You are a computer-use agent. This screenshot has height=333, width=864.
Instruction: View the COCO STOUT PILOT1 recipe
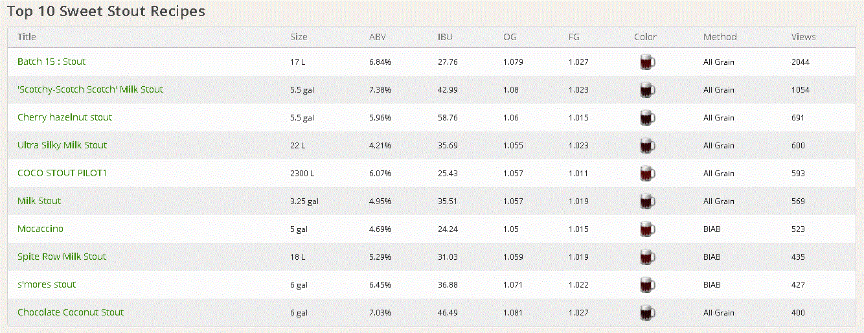pyautogui.click(x=62, y=173)
